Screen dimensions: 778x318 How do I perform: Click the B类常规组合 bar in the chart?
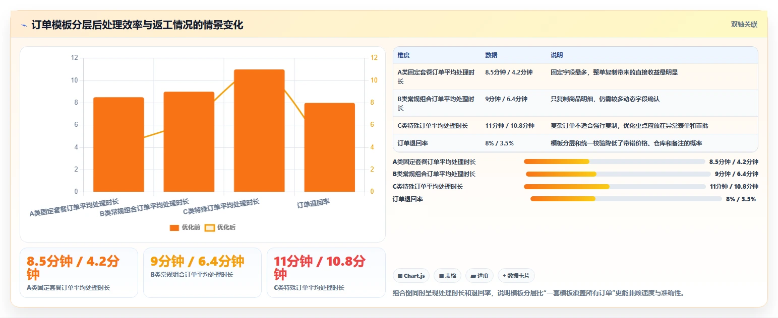pyautogui.click(x=189, y=141)
